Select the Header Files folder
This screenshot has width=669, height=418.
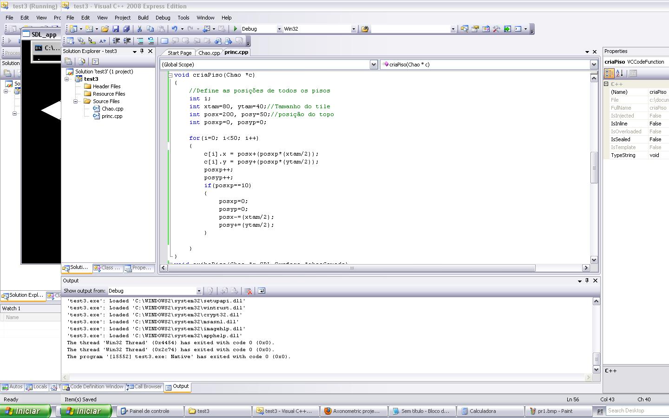[x=106, y=86]
